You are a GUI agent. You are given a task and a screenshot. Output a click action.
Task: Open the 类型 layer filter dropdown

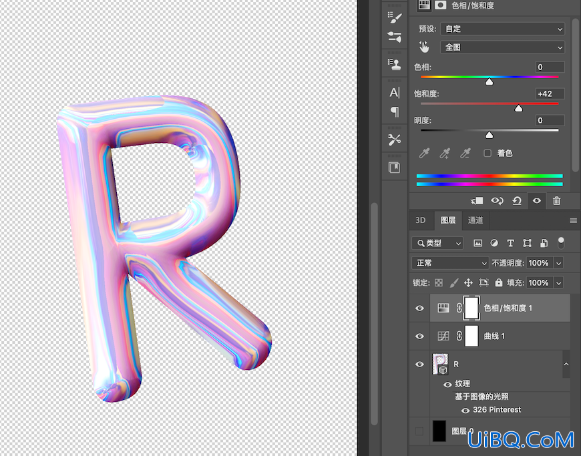(x=437, y=243)
